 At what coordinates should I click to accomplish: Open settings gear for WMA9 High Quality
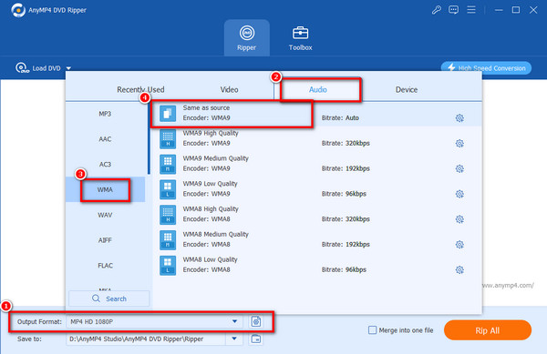[x=459, y=144]
